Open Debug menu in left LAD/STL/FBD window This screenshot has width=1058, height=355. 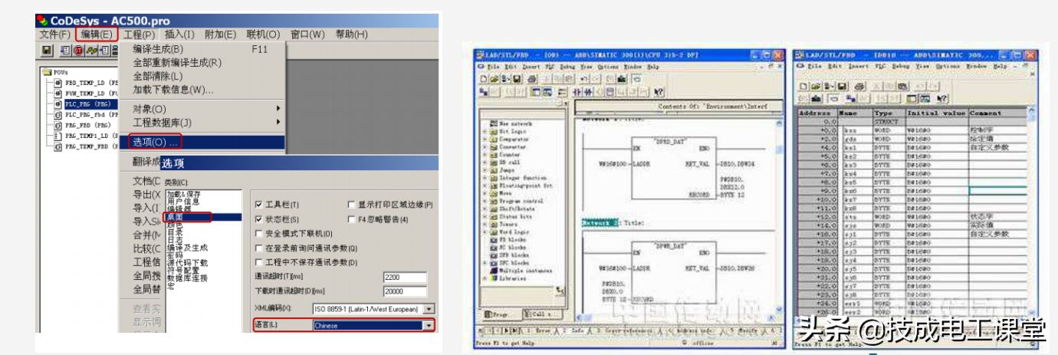coord(567,67)
